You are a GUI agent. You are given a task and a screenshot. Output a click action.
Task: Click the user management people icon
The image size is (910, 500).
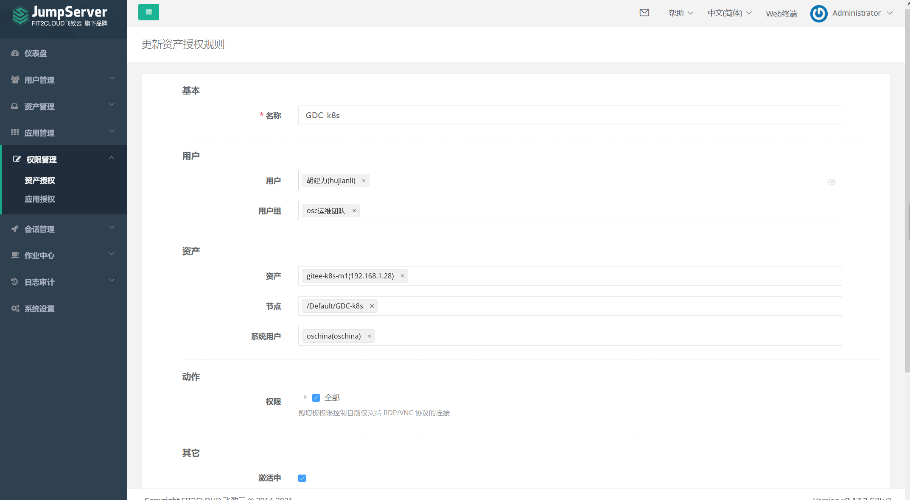click(x=15, y=80)
